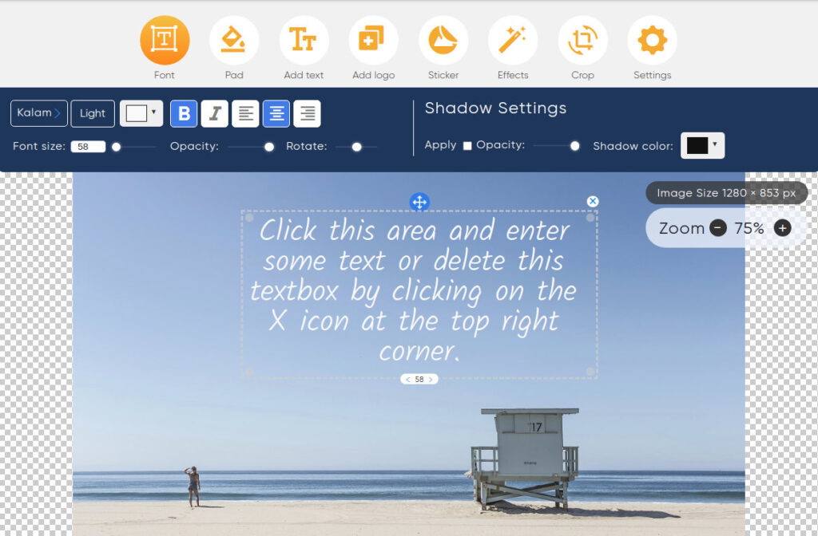Image resolution: width=818 pixels, height=536 pixels.
Task: Expand the text color dropdown arrow
Action: coord(153,113)
